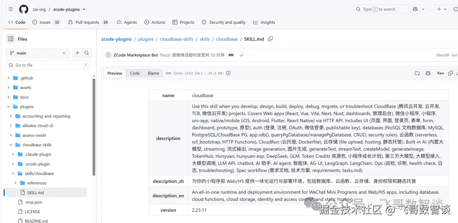Viewport: 458px width, 223px height.
Task: Copy the file path icon next to SKILL.md
Action: pos(271,39)
